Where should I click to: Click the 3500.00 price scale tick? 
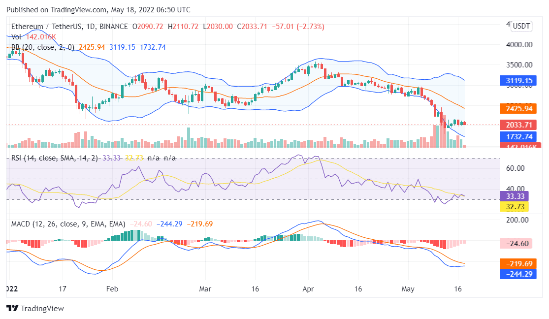tap(519, 65)
